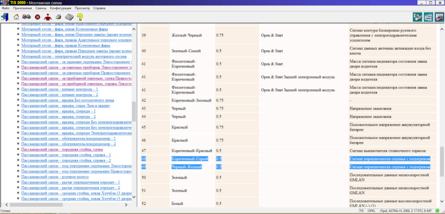Click Open & Start in row 39
The height and width of the screenshot is (214, 445).
click(272, 35)
